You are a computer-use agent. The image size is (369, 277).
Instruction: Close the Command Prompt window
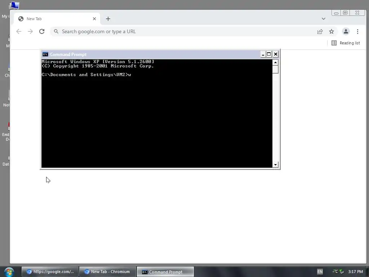(276, 54)
